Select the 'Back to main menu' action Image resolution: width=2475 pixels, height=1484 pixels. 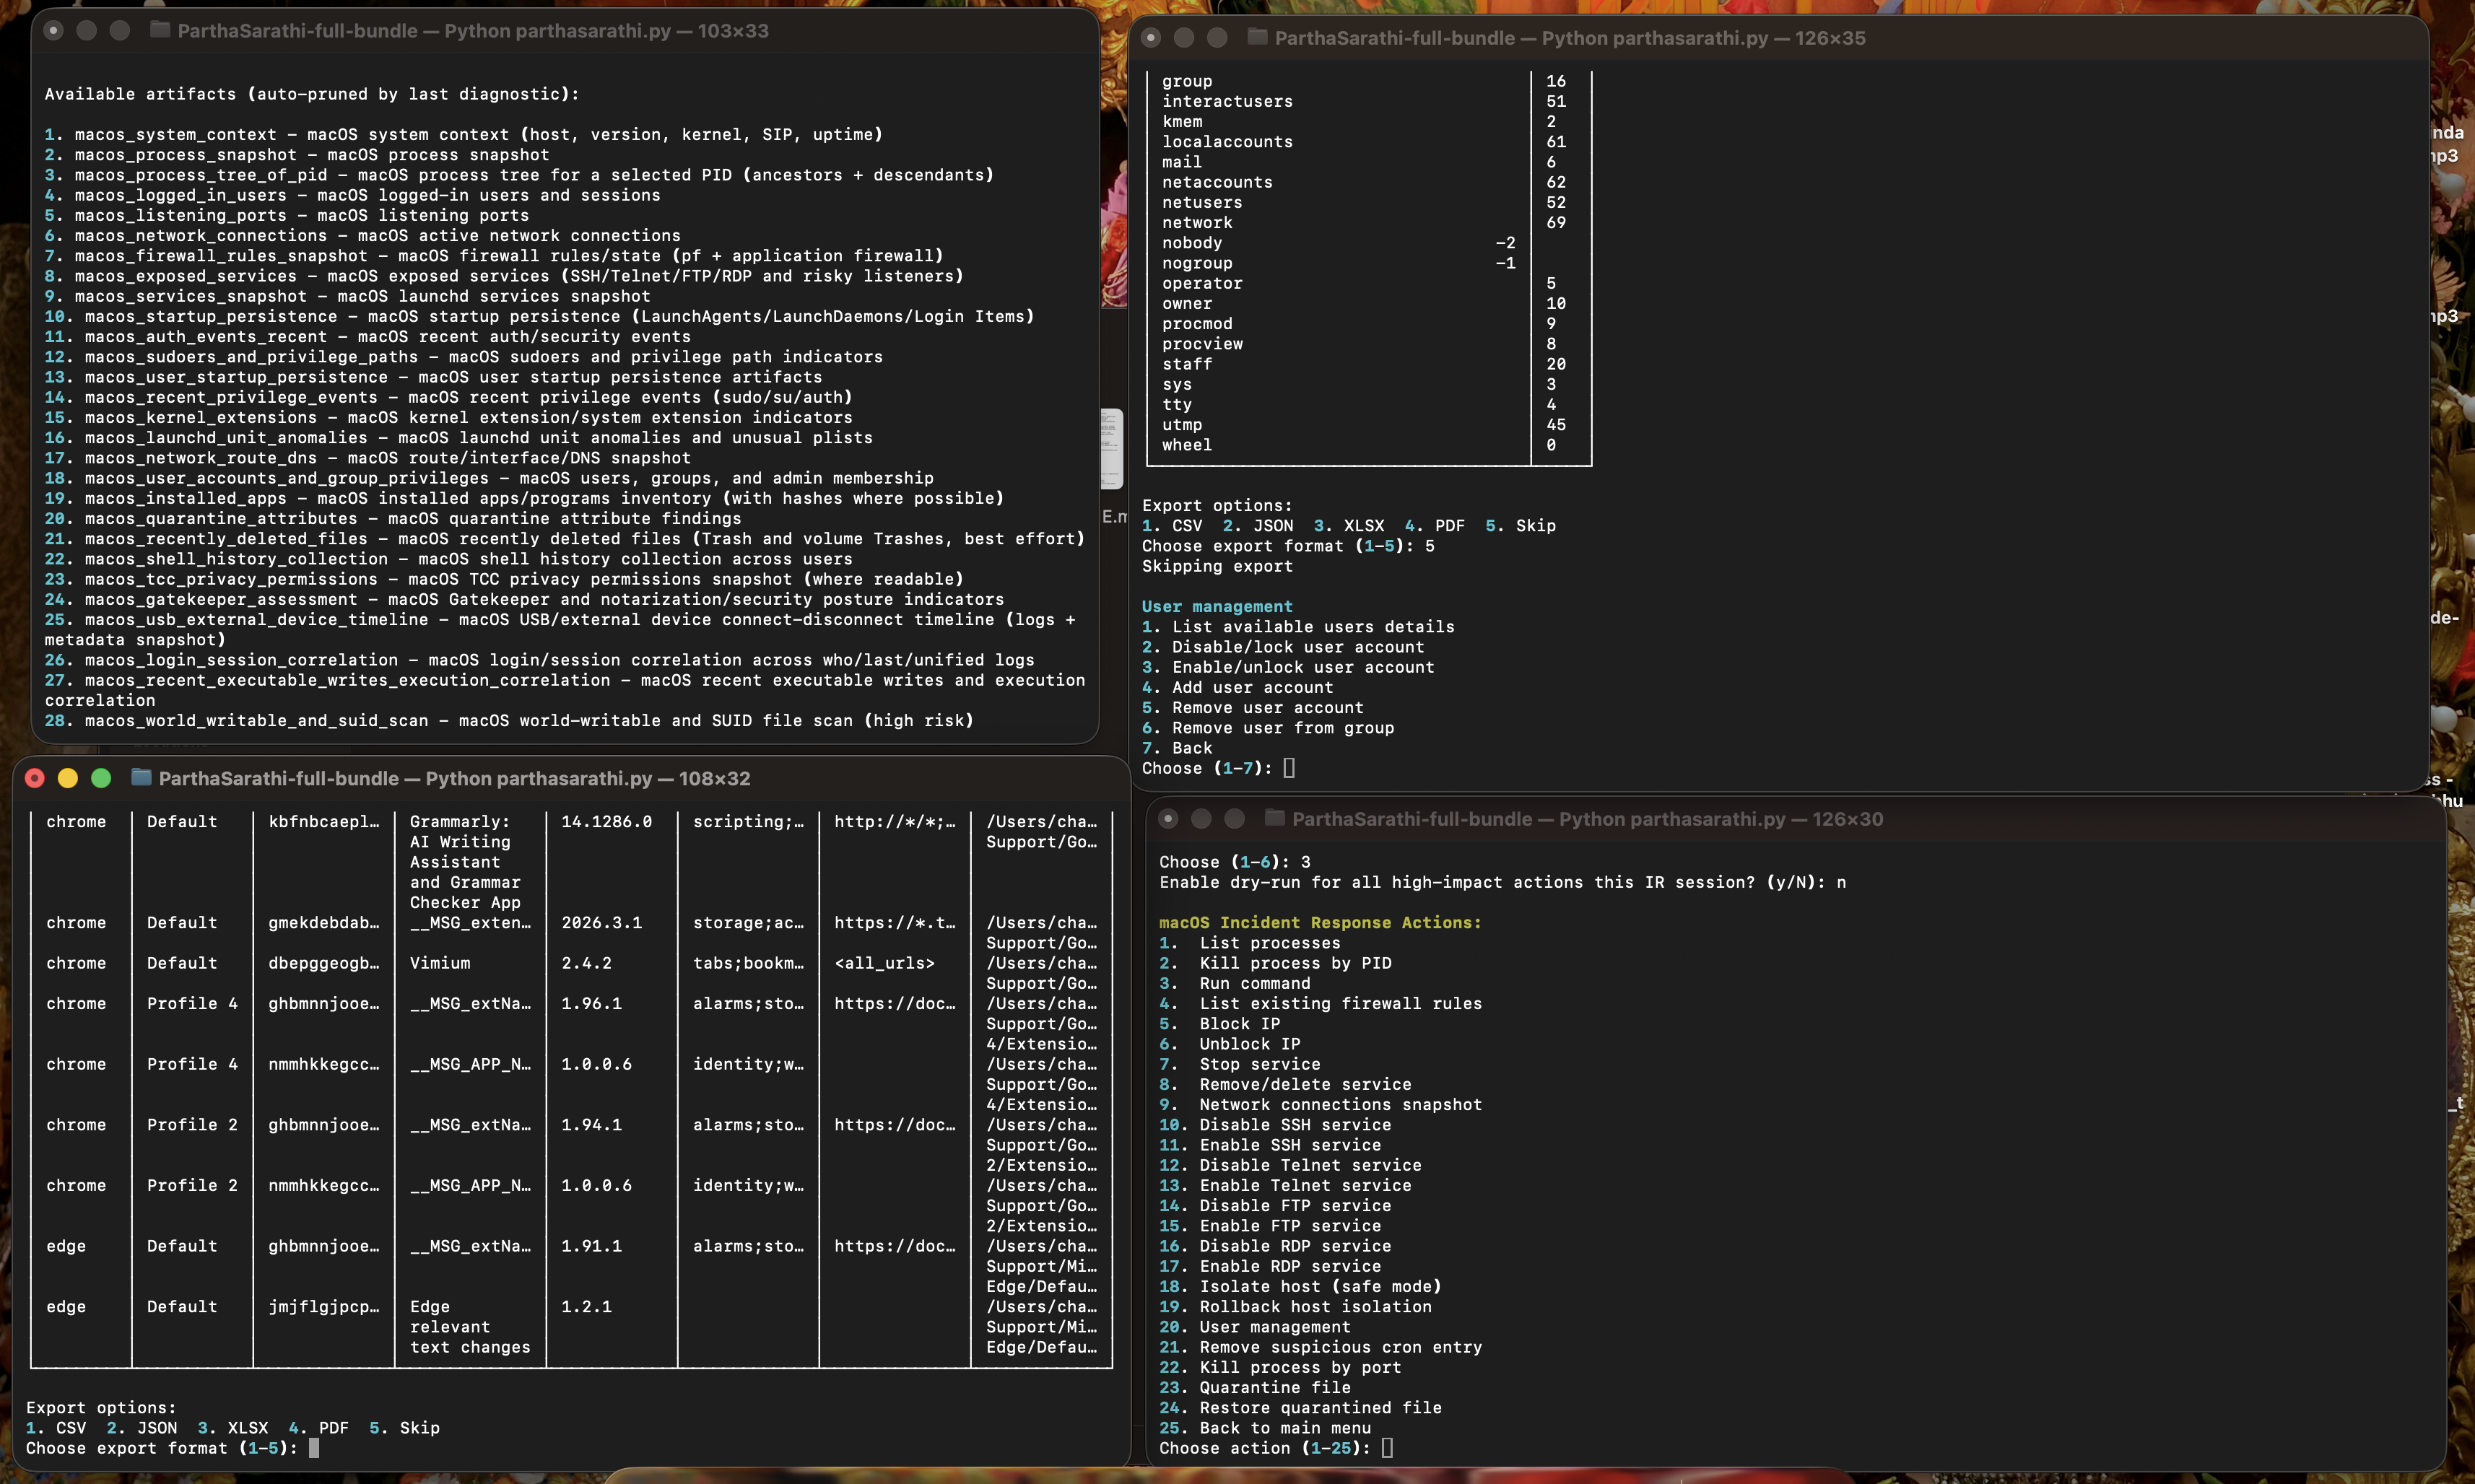pyautogui.click(x=1265, y=1428)
